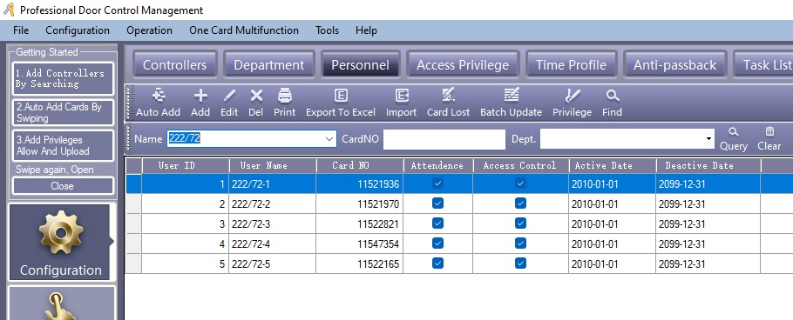
Task: Click the Query search icon
Action: point(734,132)
